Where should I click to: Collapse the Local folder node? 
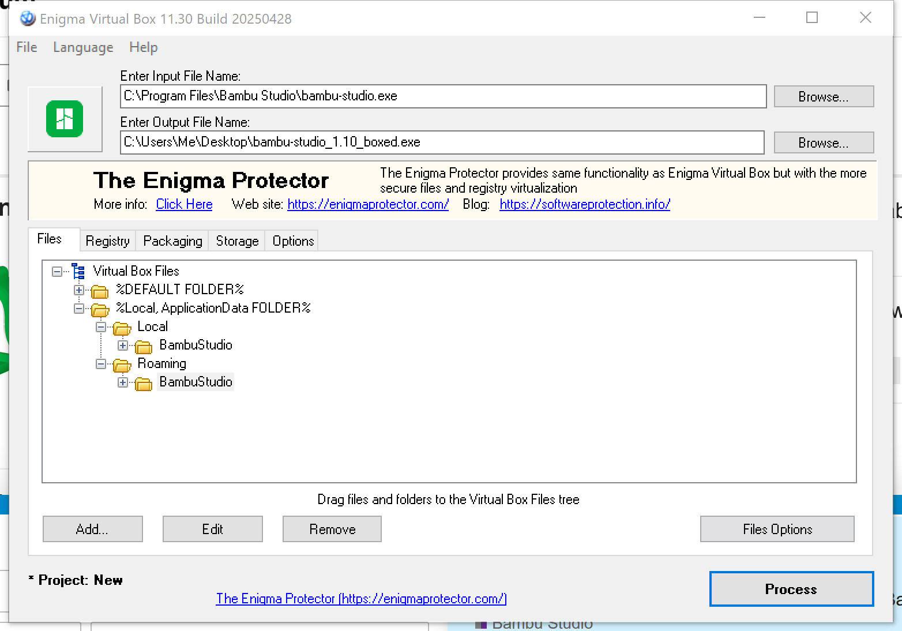coord(101,326)
